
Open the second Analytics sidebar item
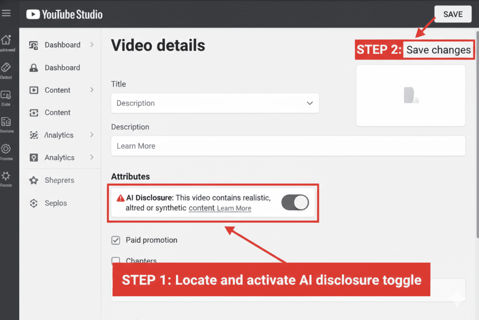(x=61, y=157)
